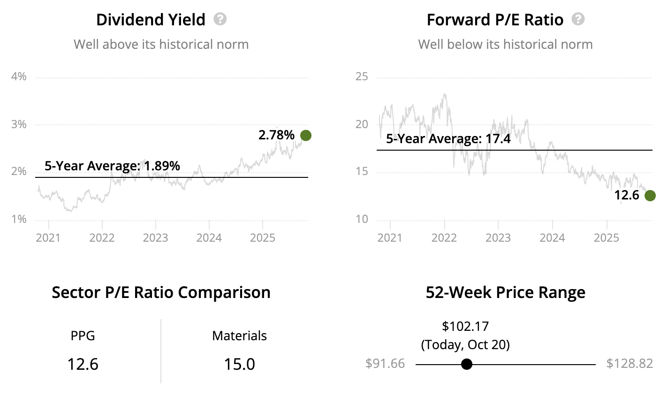Click the 5-Year Average 17.4 label

448,139
